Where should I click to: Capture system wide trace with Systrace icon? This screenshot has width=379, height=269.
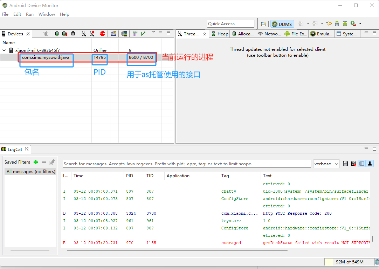point(135,34)
